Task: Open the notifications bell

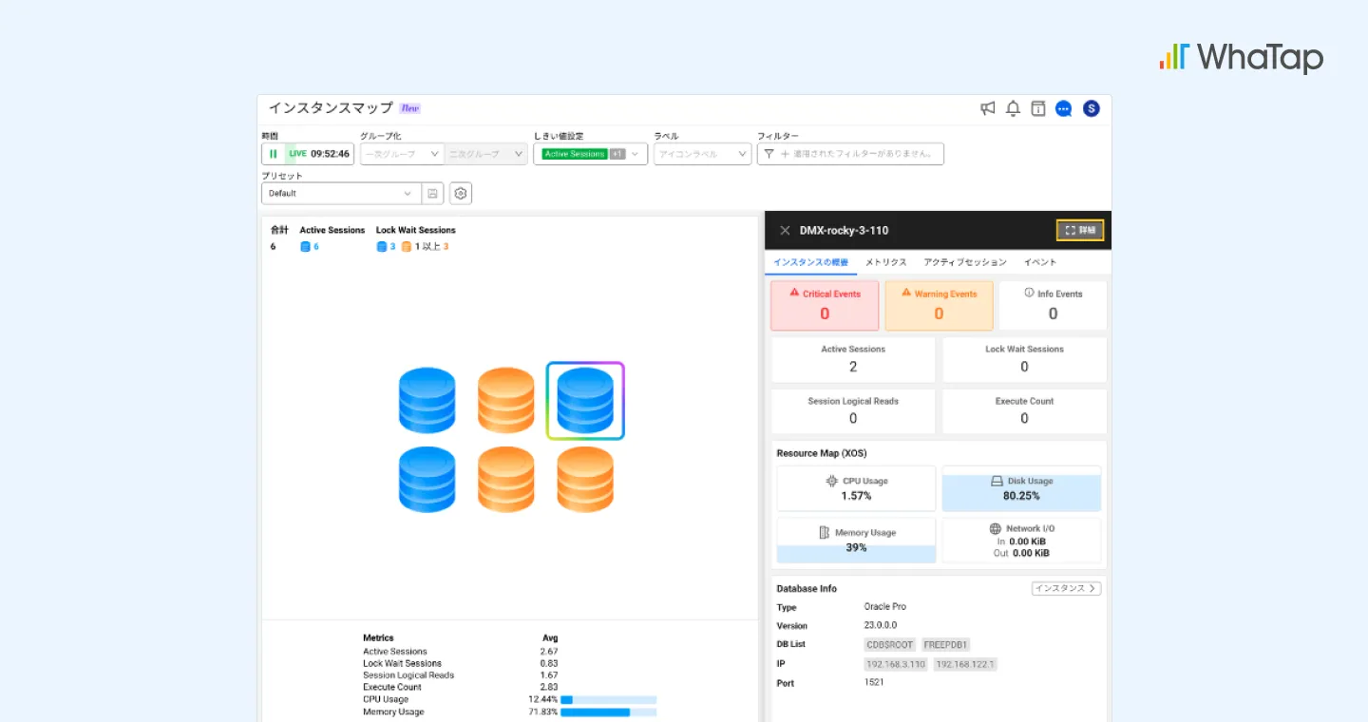Action: click(x=1013, y=108)
